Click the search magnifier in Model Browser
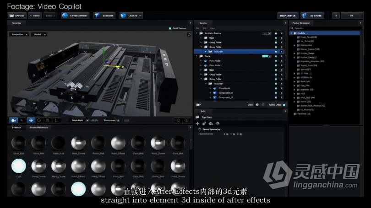 point(292,28)
